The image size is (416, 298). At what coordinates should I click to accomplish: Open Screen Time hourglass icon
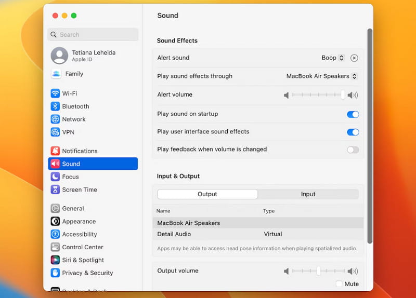[55, 190]
